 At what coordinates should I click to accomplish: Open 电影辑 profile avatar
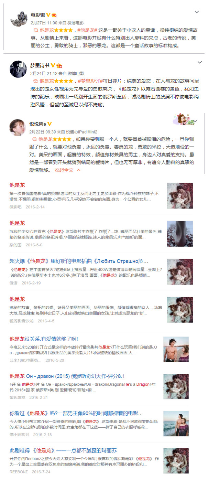point(19,19)
